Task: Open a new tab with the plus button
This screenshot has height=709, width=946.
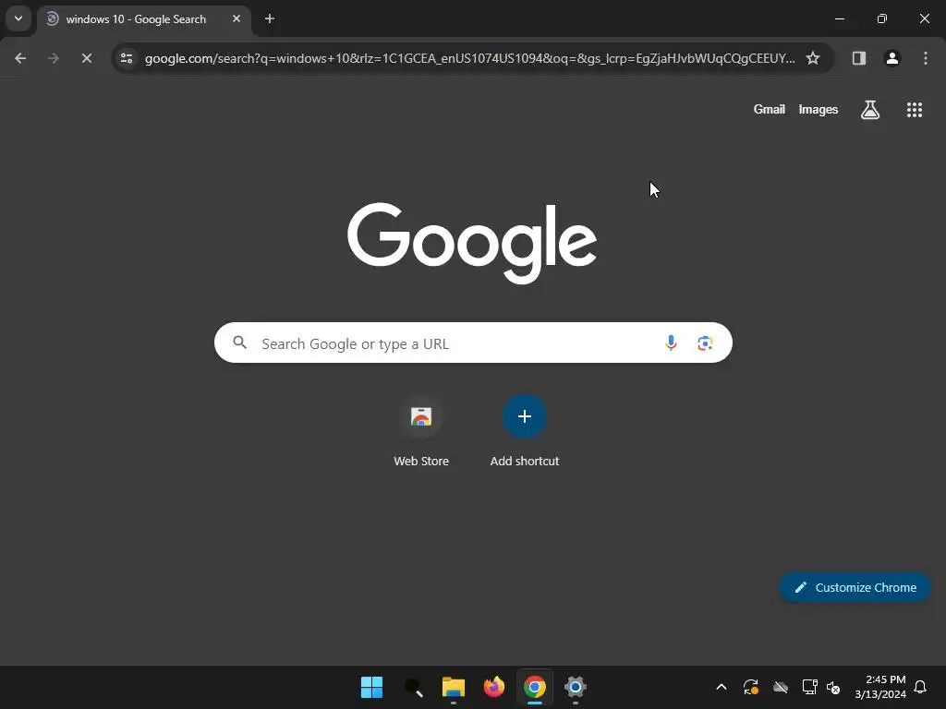Action: (x=270, y=18)
